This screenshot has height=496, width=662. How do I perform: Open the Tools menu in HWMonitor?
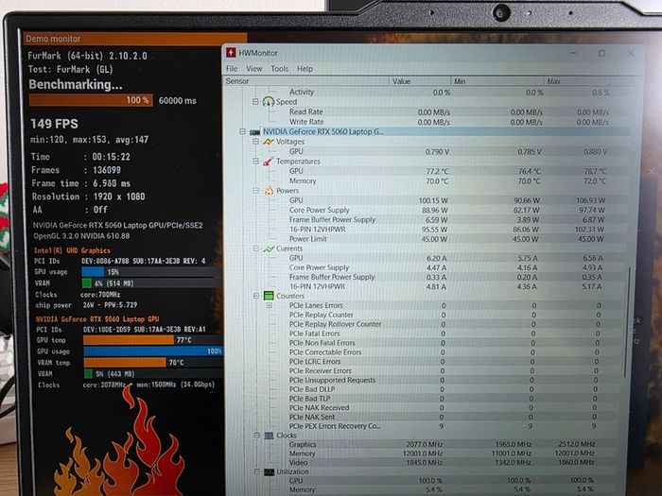[x=280, y=68]
